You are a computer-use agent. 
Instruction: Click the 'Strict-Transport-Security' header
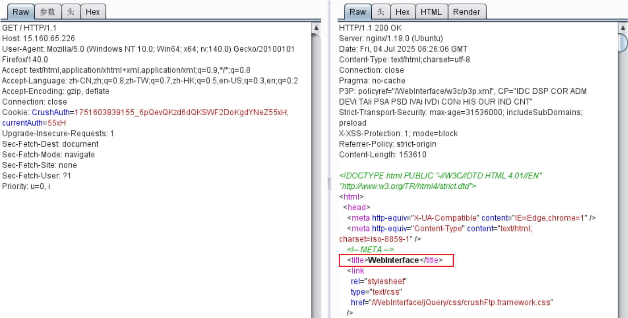pos(461,112)
